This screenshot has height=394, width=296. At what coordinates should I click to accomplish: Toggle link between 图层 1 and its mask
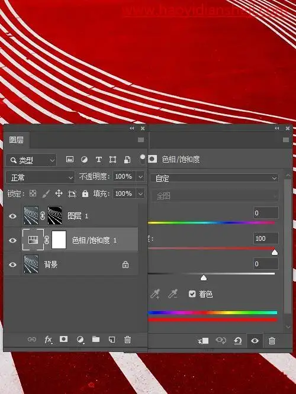(x=43, y=216)
